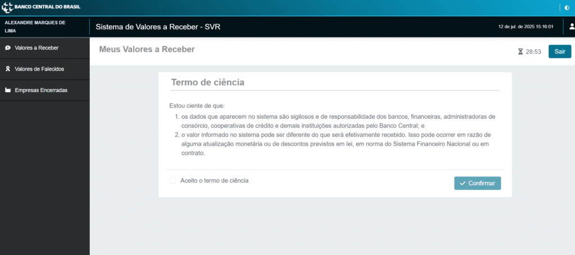Click the Termo de ciência heading

208,82
